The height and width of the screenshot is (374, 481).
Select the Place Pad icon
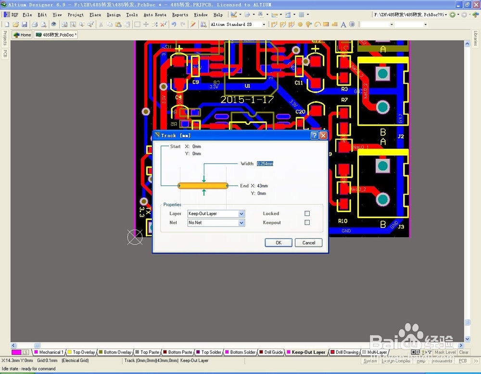300,24
